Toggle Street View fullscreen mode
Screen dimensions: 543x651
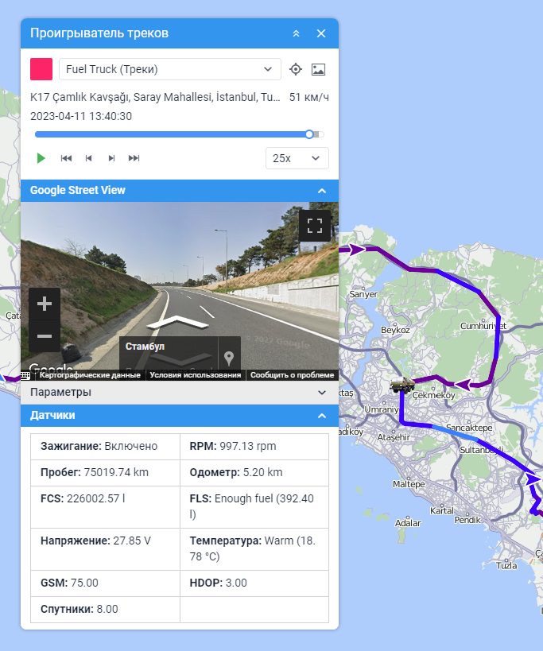pyautogui.click(x=315, y=226)
